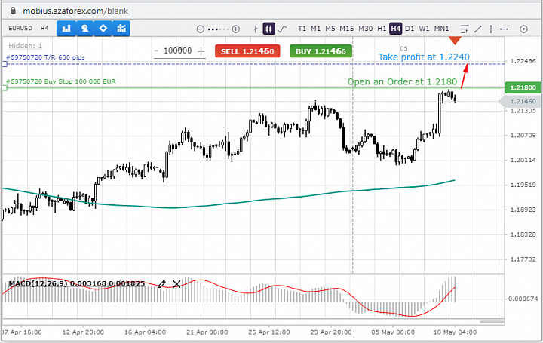Image resolution: width=543 pixels, height=343 pixels.
Task: Decrease order volume with minus
Action: click(156, 51)
